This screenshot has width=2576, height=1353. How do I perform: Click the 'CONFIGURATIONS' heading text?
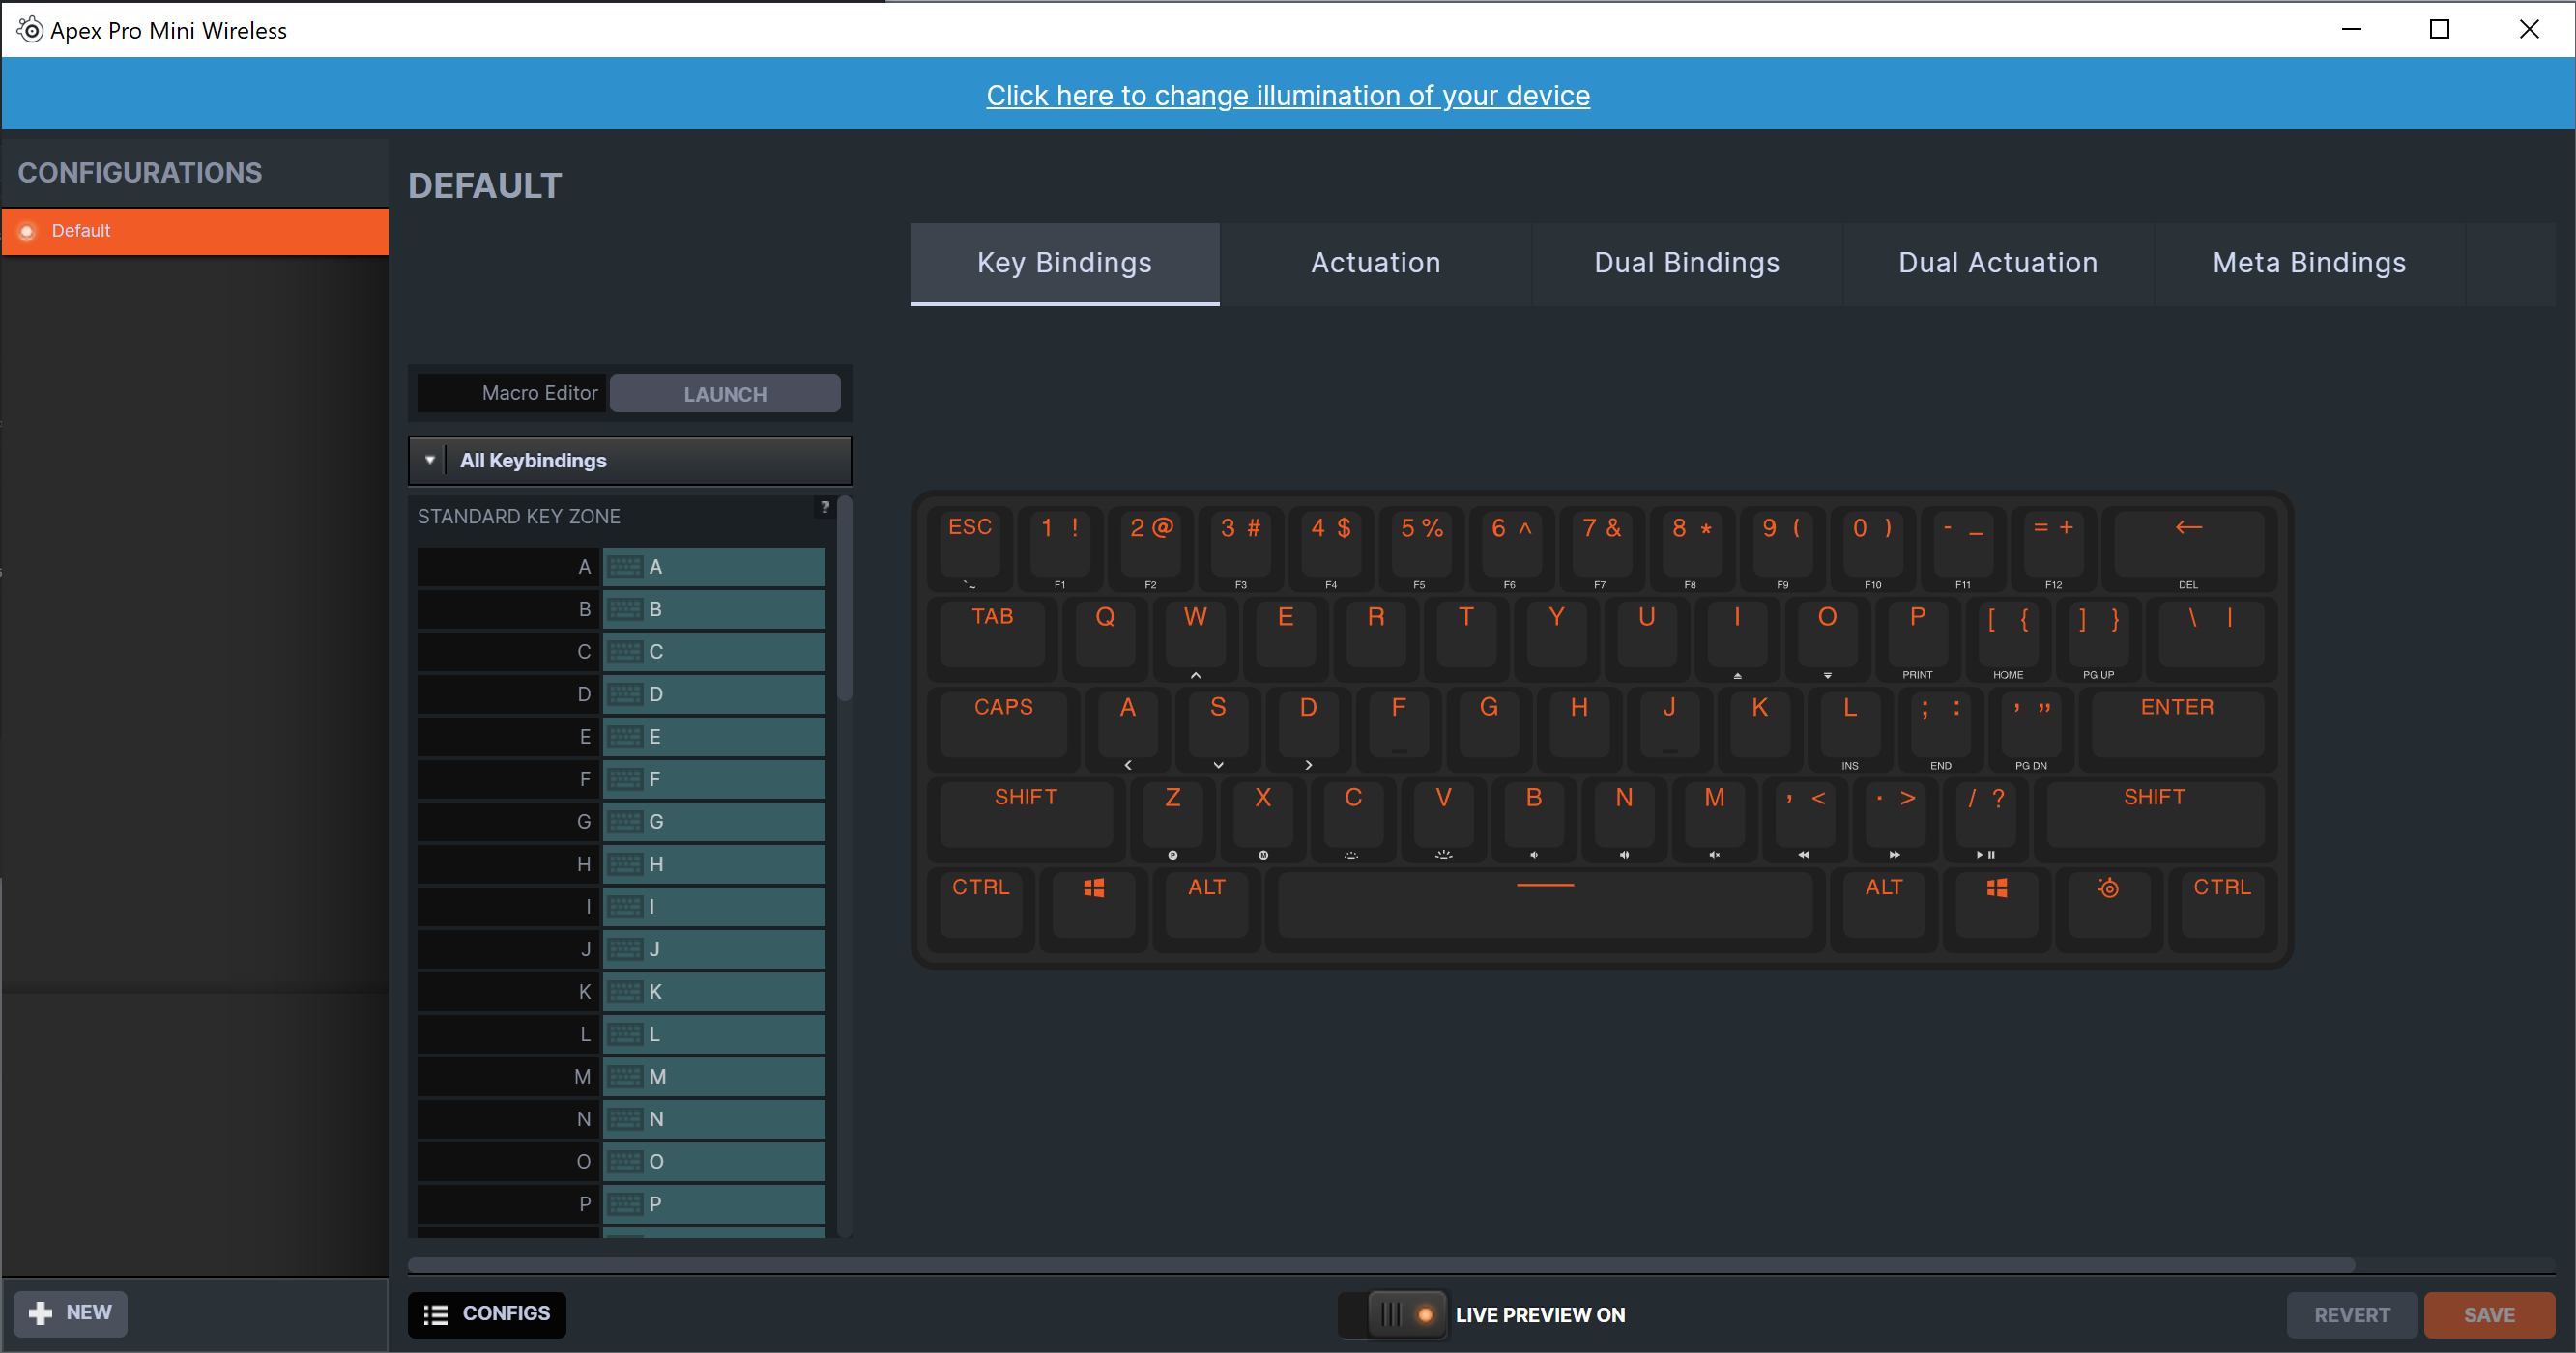[x=140, y=173]
